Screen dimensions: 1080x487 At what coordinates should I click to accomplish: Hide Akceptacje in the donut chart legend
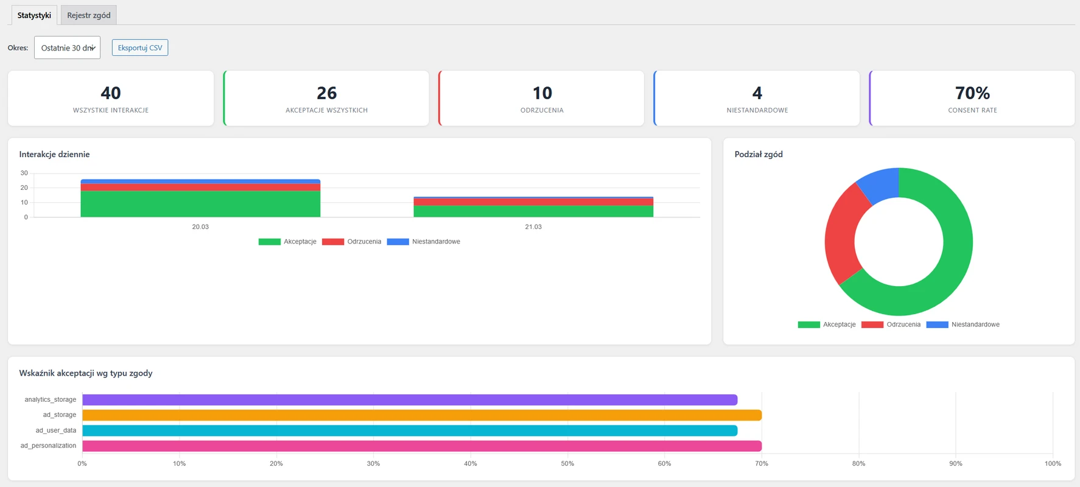[x=827, y=324]
